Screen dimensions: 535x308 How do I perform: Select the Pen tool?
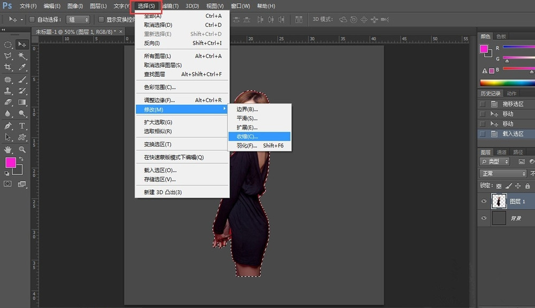click(x=8, y=126)
